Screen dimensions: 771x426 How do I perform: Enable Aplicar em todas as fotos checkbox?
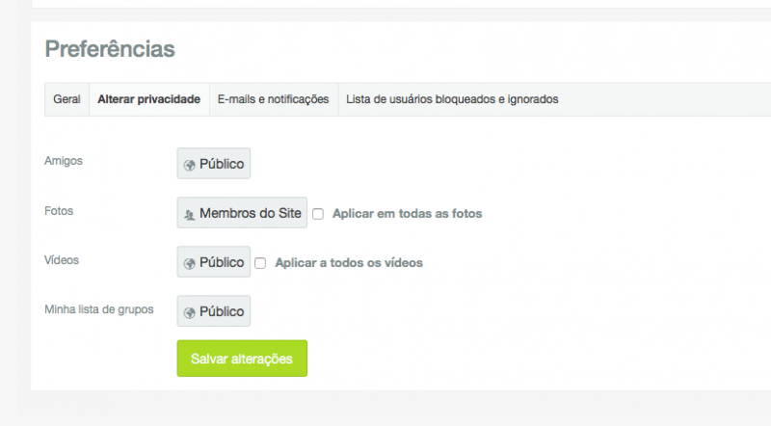click(318, 214)
